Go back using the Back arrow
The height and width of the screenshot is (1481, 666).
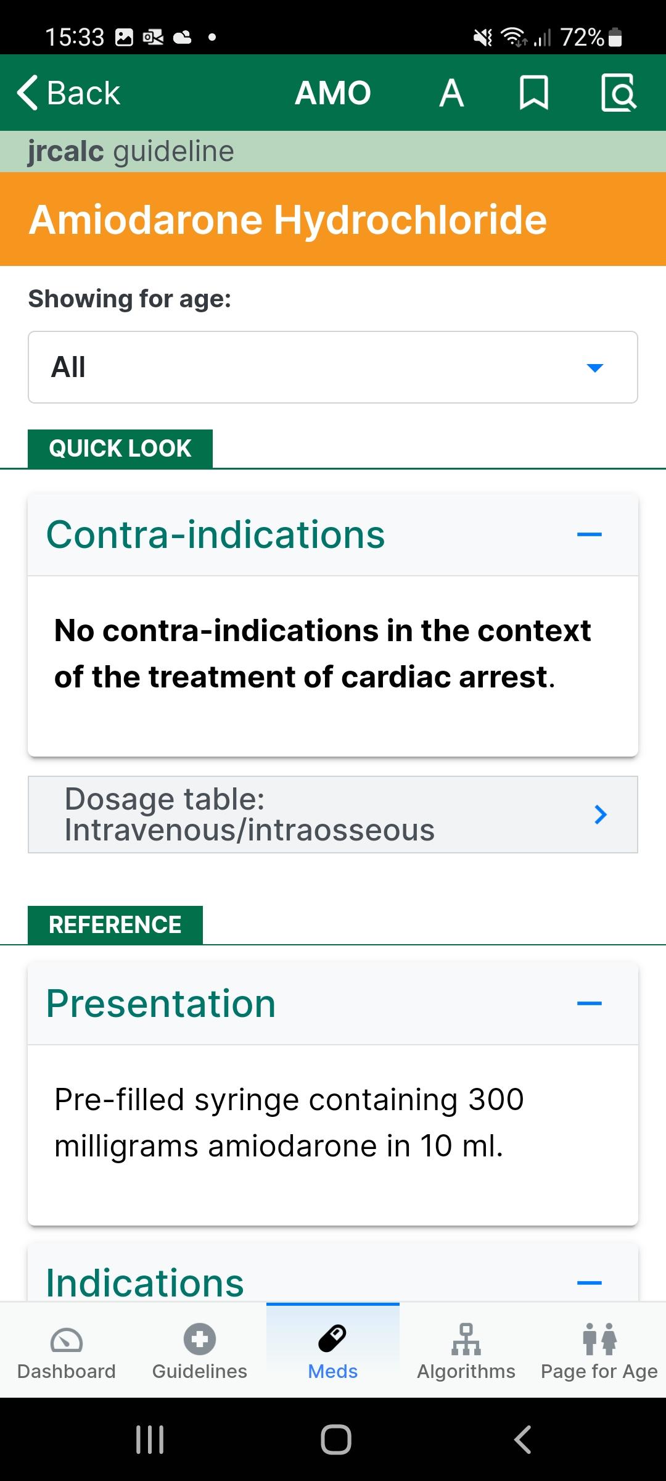(68, 93)
